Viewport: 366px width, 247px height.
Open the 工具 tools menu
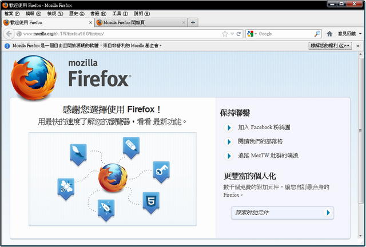tap(120, 13)
